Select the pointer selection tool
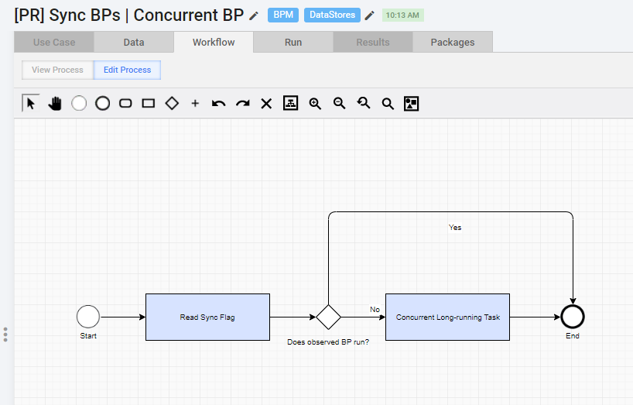 coord(31,103)
